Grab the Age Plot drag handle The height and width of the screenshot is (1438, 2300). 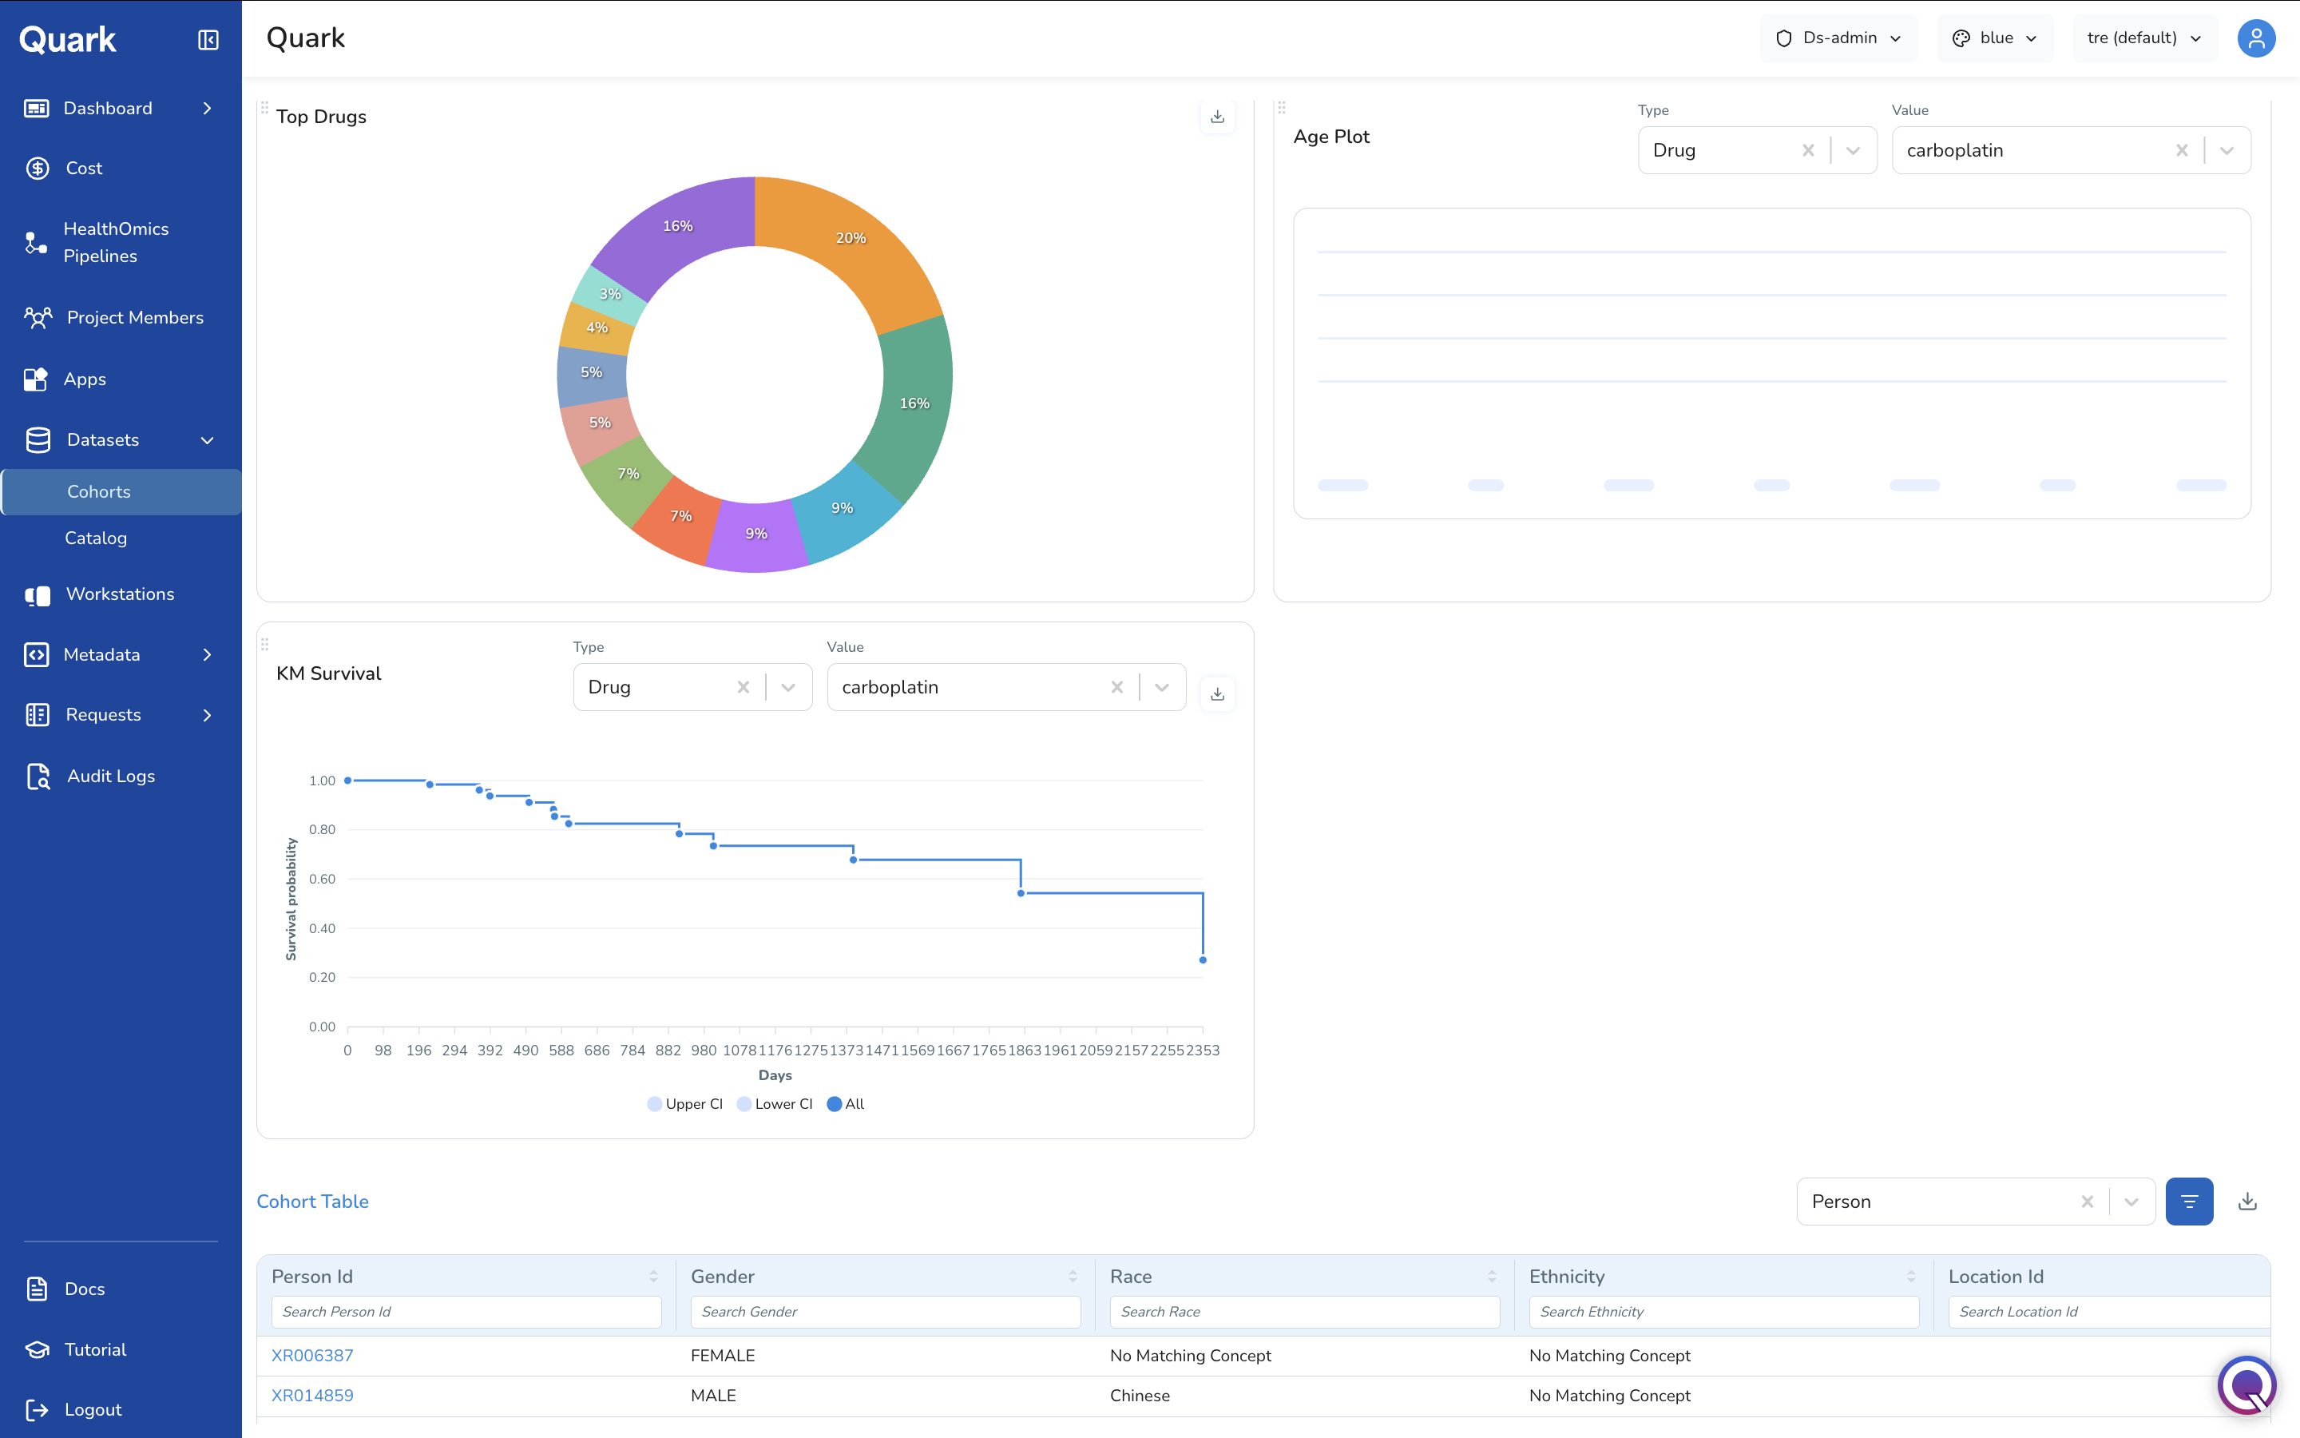click(x=1281, y=108)
